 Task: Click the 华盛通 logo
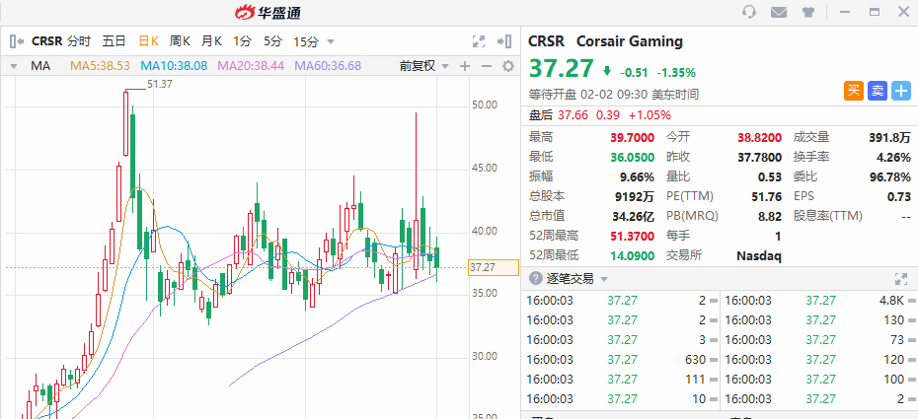pos(268,12)
